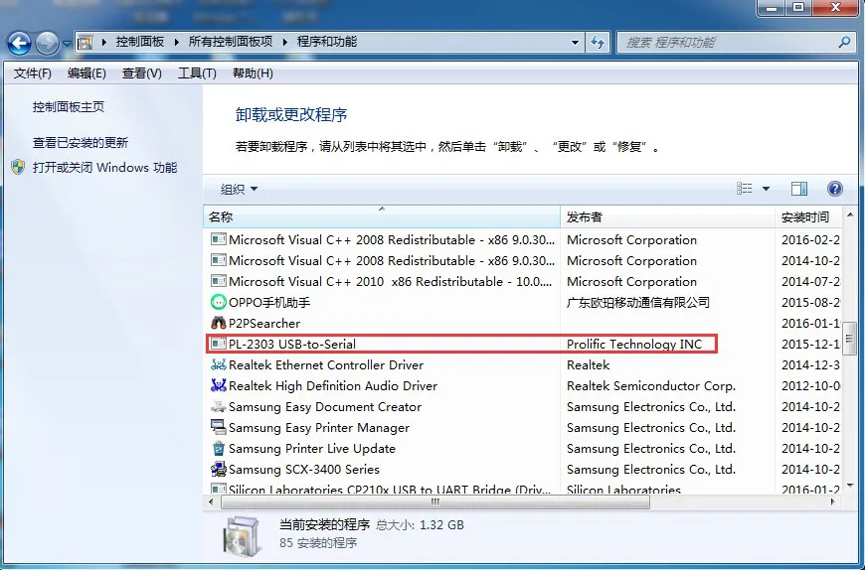Open the recent pages dropdown arrow
The image size is (865, 570).
67,43
